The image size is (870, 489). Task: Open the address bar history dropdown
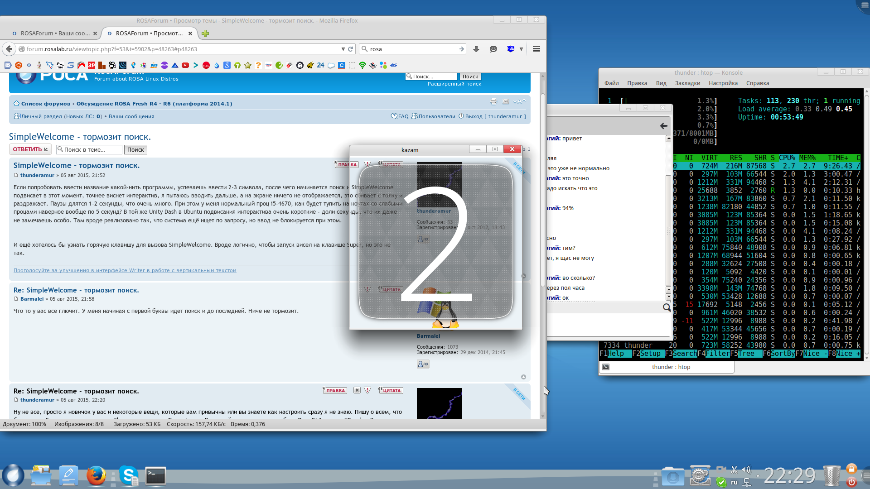[343, 49]
